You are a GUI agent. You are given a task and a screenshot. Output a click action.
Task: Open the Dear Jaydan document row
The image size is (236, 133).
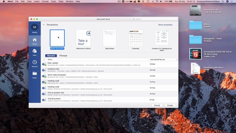point(110,64)
